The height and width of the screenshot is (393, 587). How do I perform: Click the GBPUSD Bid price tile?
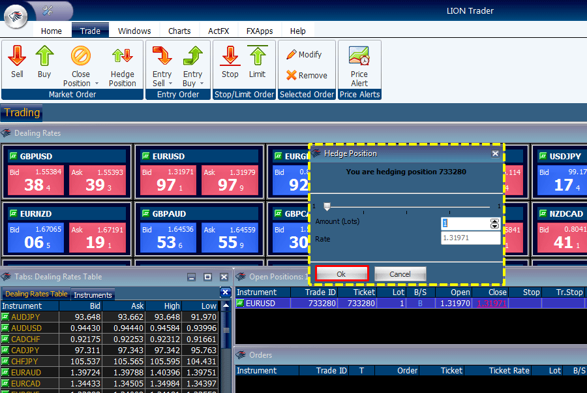(x=36, y=181)
